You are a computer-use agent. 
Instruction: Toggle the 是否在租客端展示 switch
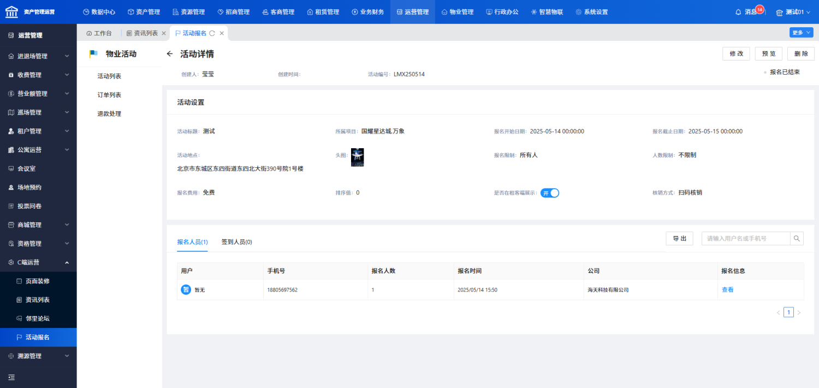click(550, 193)
